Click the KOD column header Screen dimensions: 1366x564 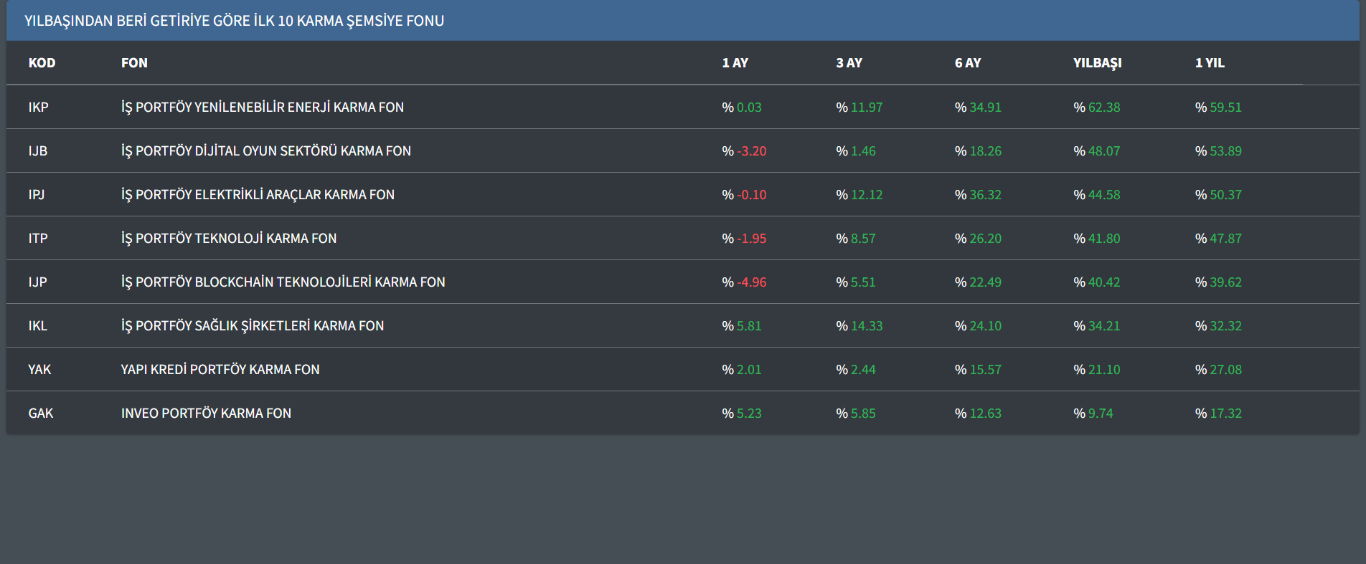(x=42, y=63)
